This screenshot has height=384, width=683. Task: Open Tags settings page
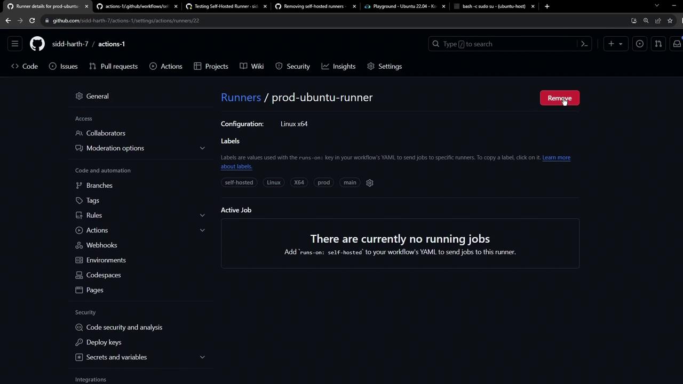(140, 200)
